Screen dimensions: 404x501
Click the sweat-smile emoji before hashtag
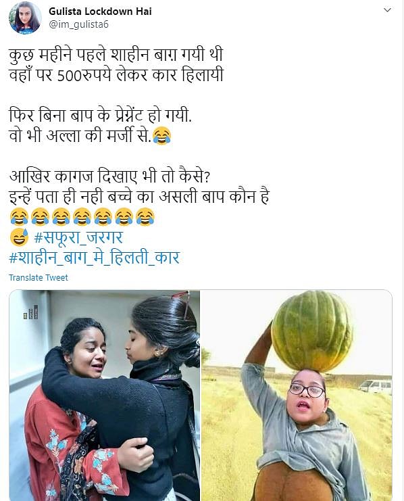19,237
